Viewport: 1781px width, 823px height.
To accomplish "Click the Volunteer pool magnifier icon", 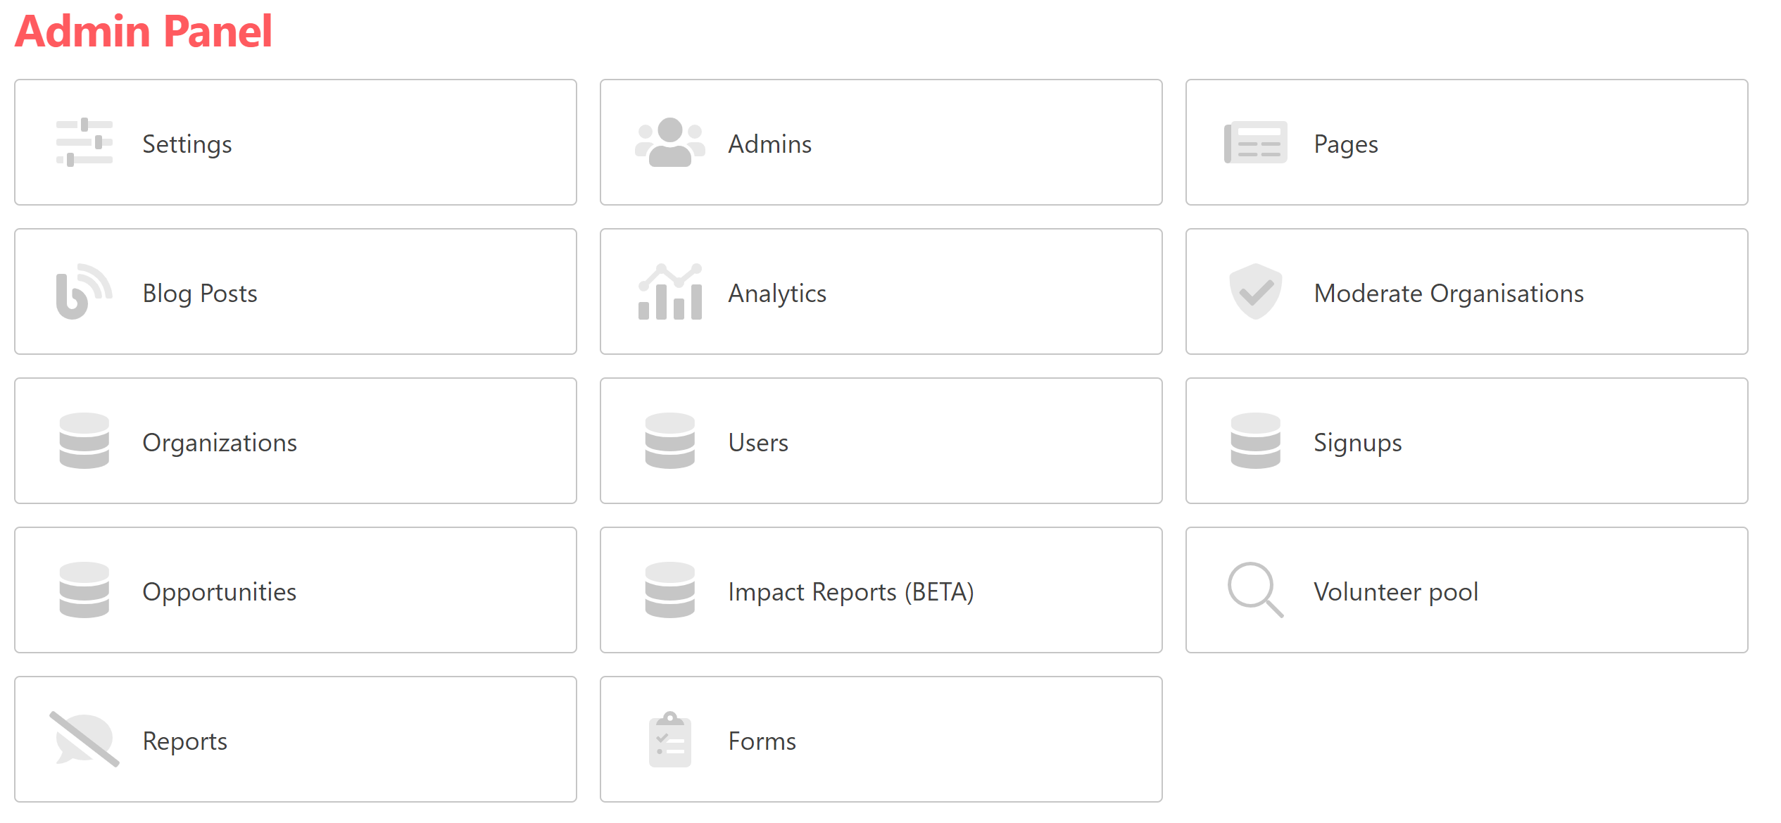I will (x=1255, y=590).
